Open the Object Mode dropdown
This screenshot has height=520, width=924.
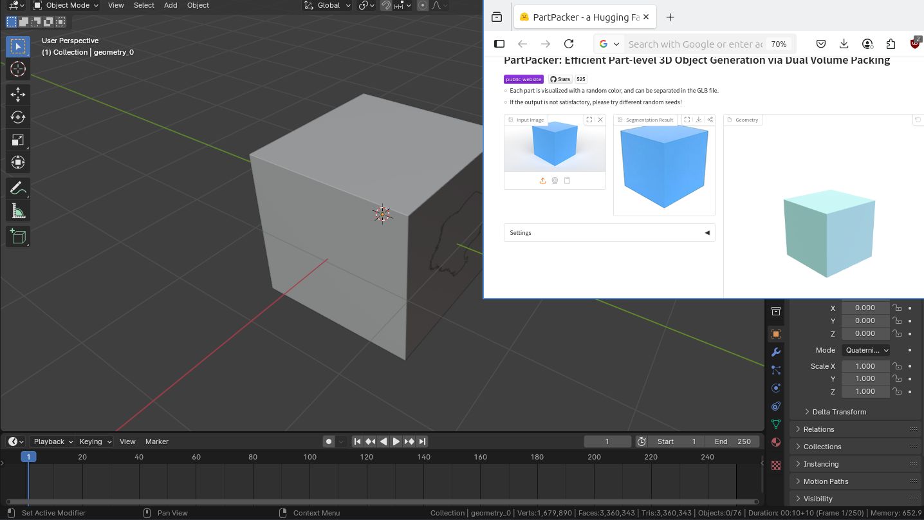click(66, 5)
